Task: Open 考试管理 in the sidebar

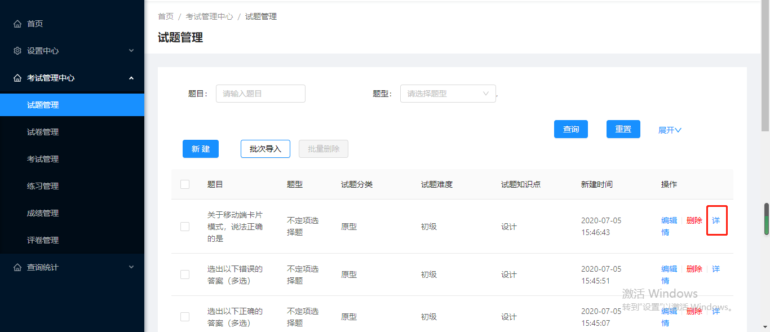Action: 72,159
